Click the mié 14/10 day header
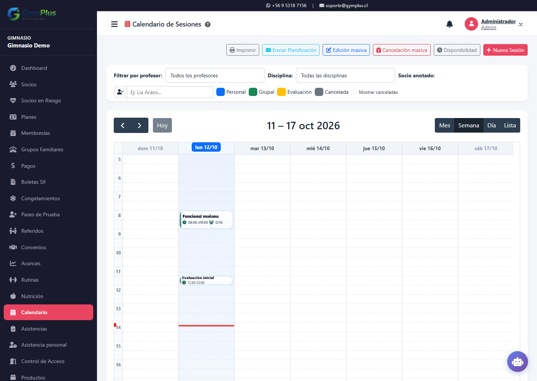Screen dimensions: 537x381 [x=318, y=148]
